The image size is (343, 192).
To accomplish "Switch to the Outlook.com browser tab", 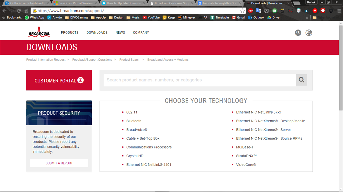I will pos(27,3).
